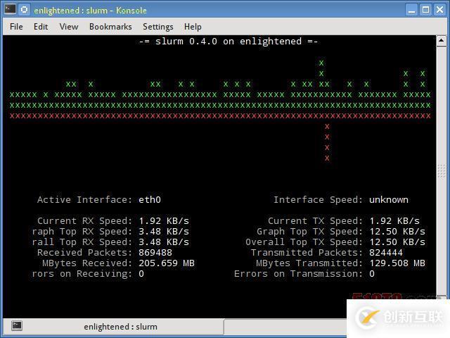Click the Overall Top RX Speed value 3.48 KB/s
450x338 pixels.
[164, 242]
